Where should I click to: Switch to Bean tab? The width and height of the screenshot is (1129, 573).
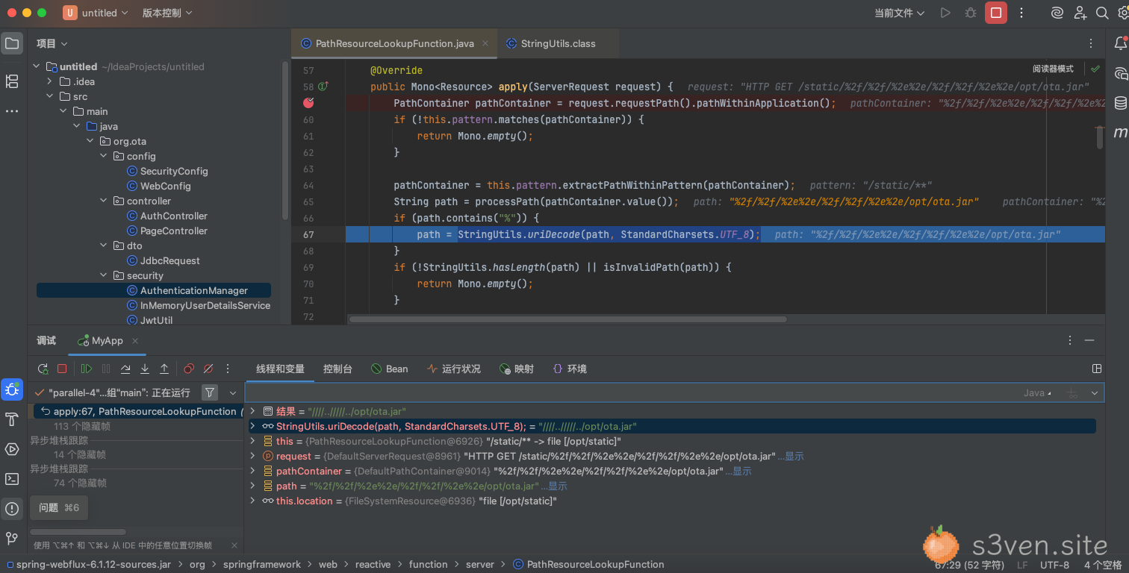tap(390, 369)
